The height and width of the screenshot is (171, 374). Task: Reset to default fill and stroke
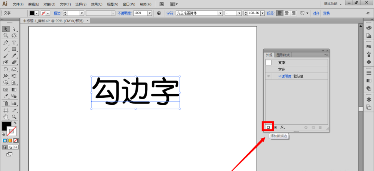(x=3, y=134)
